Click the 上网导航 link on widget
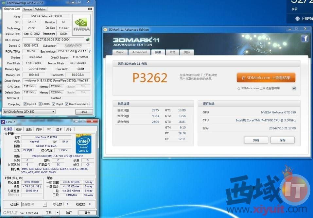Image resolution: width=313 pixels, height=218 pixels. coord(307,19)
